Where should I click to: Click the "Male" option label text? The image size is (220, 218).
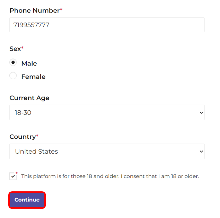click(29, 64)
